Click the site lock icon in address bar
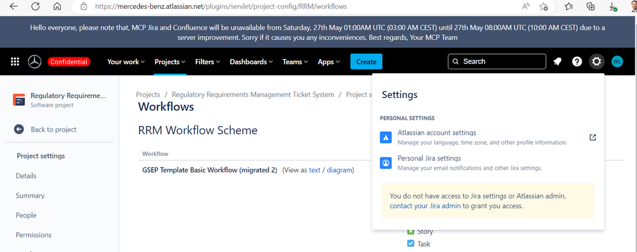Screen dimensions: 637x252 (x=84, y=6)
